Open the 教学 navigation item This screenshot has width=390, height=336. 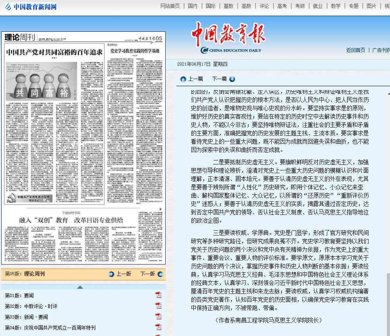tap(336, 6)
